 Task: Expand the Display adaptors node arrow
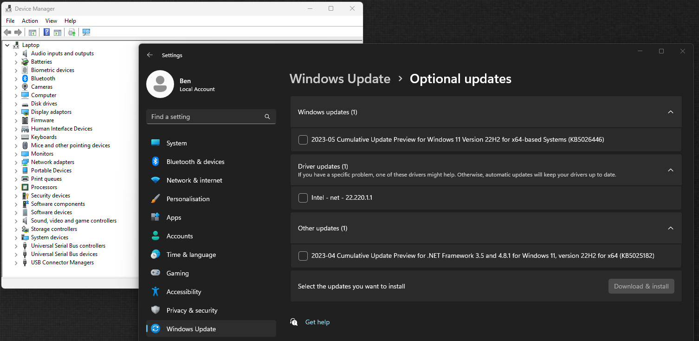tap(16, 112)
